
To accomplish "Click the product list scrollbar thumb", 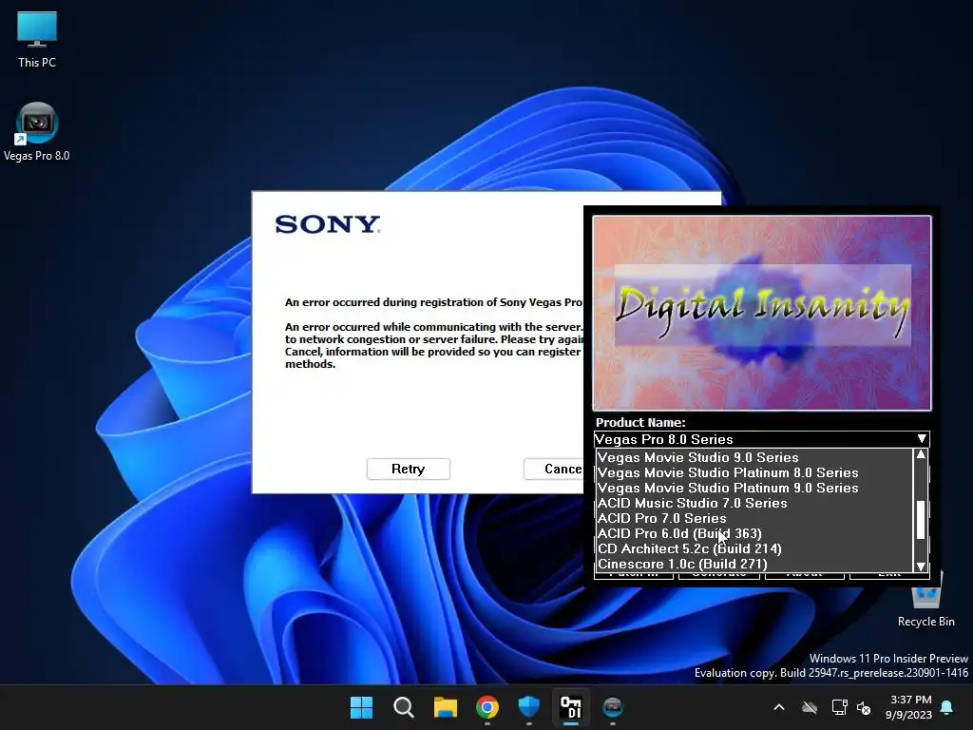I will [921, 520].
